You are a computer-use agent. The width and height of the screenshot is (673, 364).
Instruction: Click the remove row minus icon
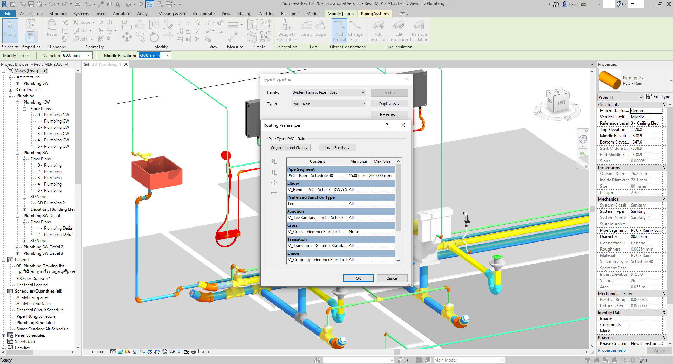[x=274, y=193]
